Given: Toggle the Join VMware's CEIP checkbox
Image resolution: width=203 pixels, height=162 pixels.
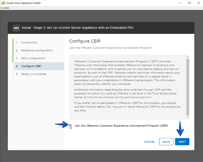Looking at the screenshot, I should click(70, 125).
